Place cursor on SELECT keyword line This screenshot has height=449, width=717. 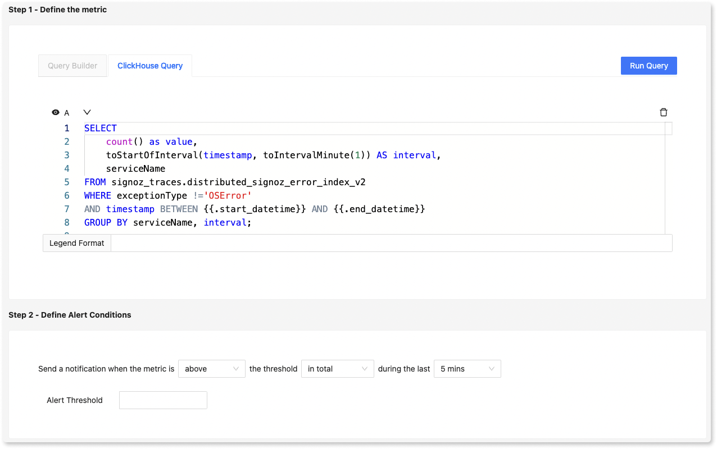click(101, 128)
